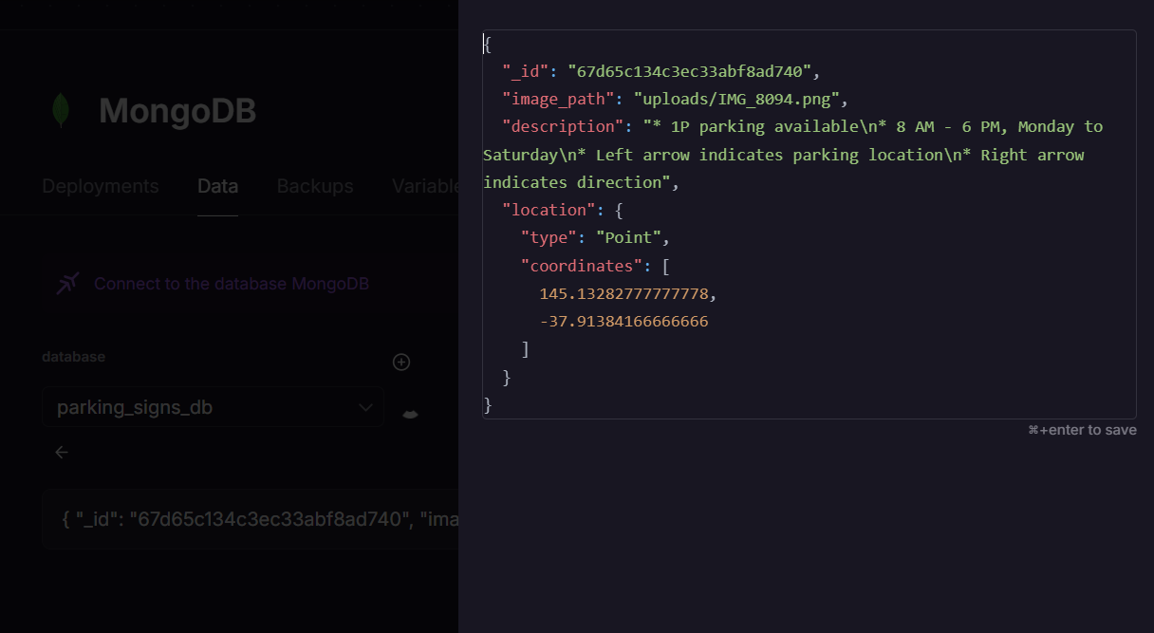This screenshot has width=1154, height=633.
Task: Click the MongoDB heading text
Action: point(177,111)
